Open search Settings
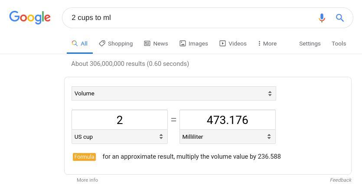362x186 pixels. click(x=310, y=43)
